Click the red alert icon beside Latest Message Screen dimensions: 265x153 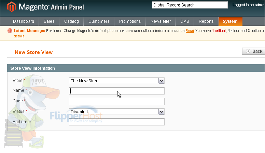(10, 31)
